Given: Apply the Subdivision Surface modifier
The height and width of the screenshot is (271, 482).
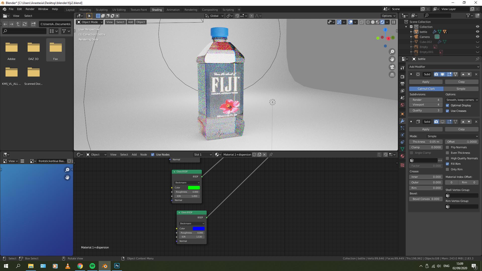Looking at the screenshot, I should [426, 82].
